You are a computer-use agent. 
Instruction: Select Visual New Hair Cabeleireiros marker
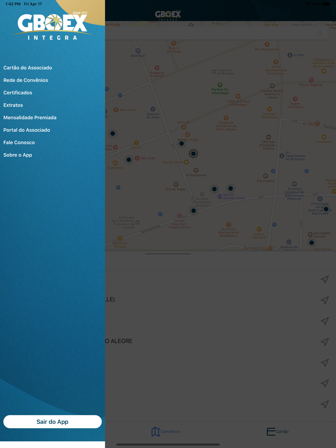click(179, 216)
